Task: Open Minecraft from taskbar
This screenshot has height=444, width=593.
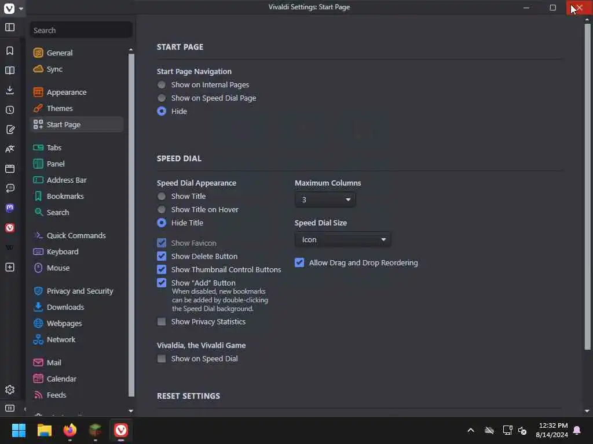Action: [x=96, y=430]
